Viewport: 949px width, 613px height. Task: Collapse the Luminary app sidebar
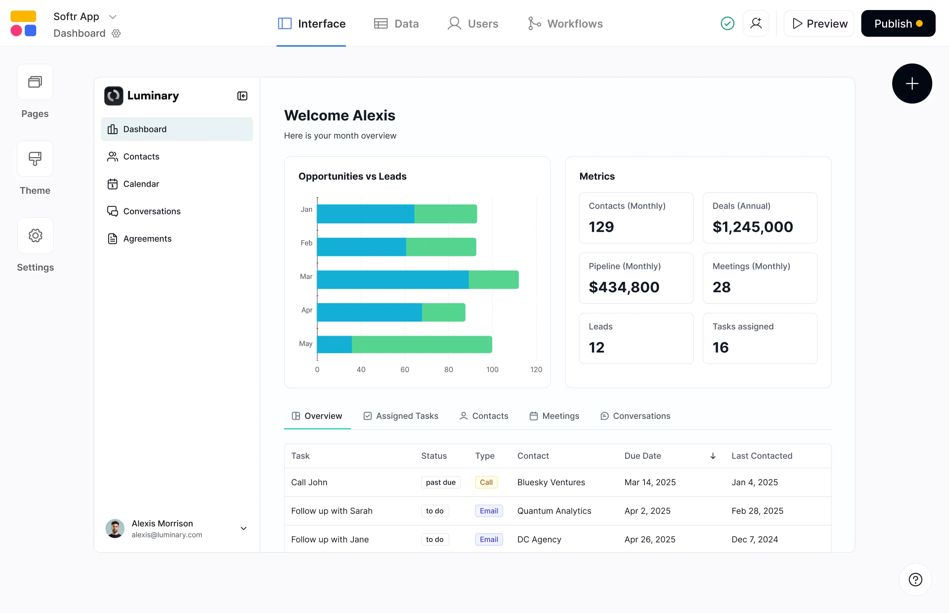click(x=242, y=96)
